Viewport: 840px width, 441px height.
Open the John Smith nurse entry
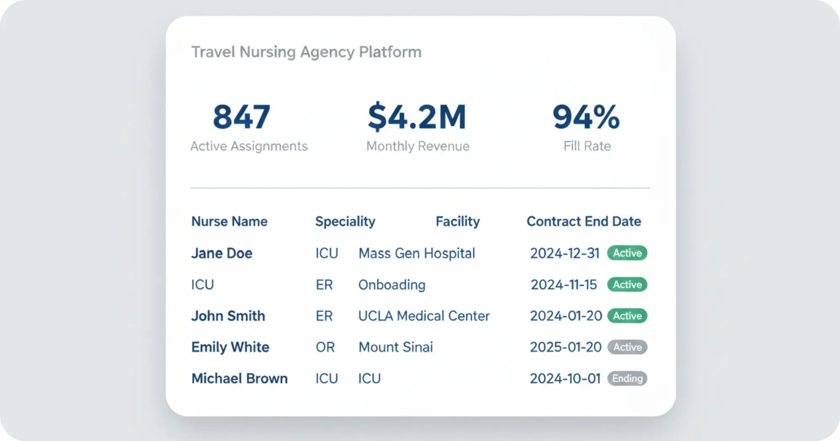click(228, 316)
